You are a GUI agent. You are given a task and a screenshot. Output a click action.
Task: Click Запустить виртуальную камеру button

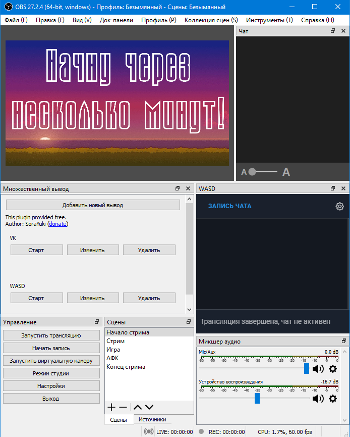[51, 361]
